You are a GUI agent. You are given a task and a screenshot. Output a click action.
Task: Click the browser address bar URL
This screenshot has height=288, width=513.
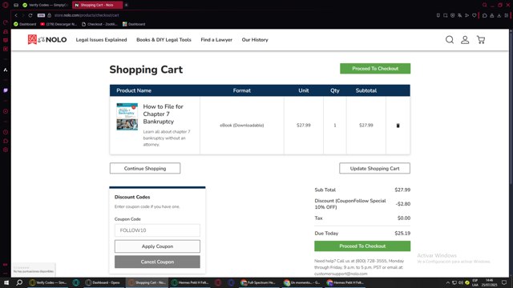coord(87,15)
